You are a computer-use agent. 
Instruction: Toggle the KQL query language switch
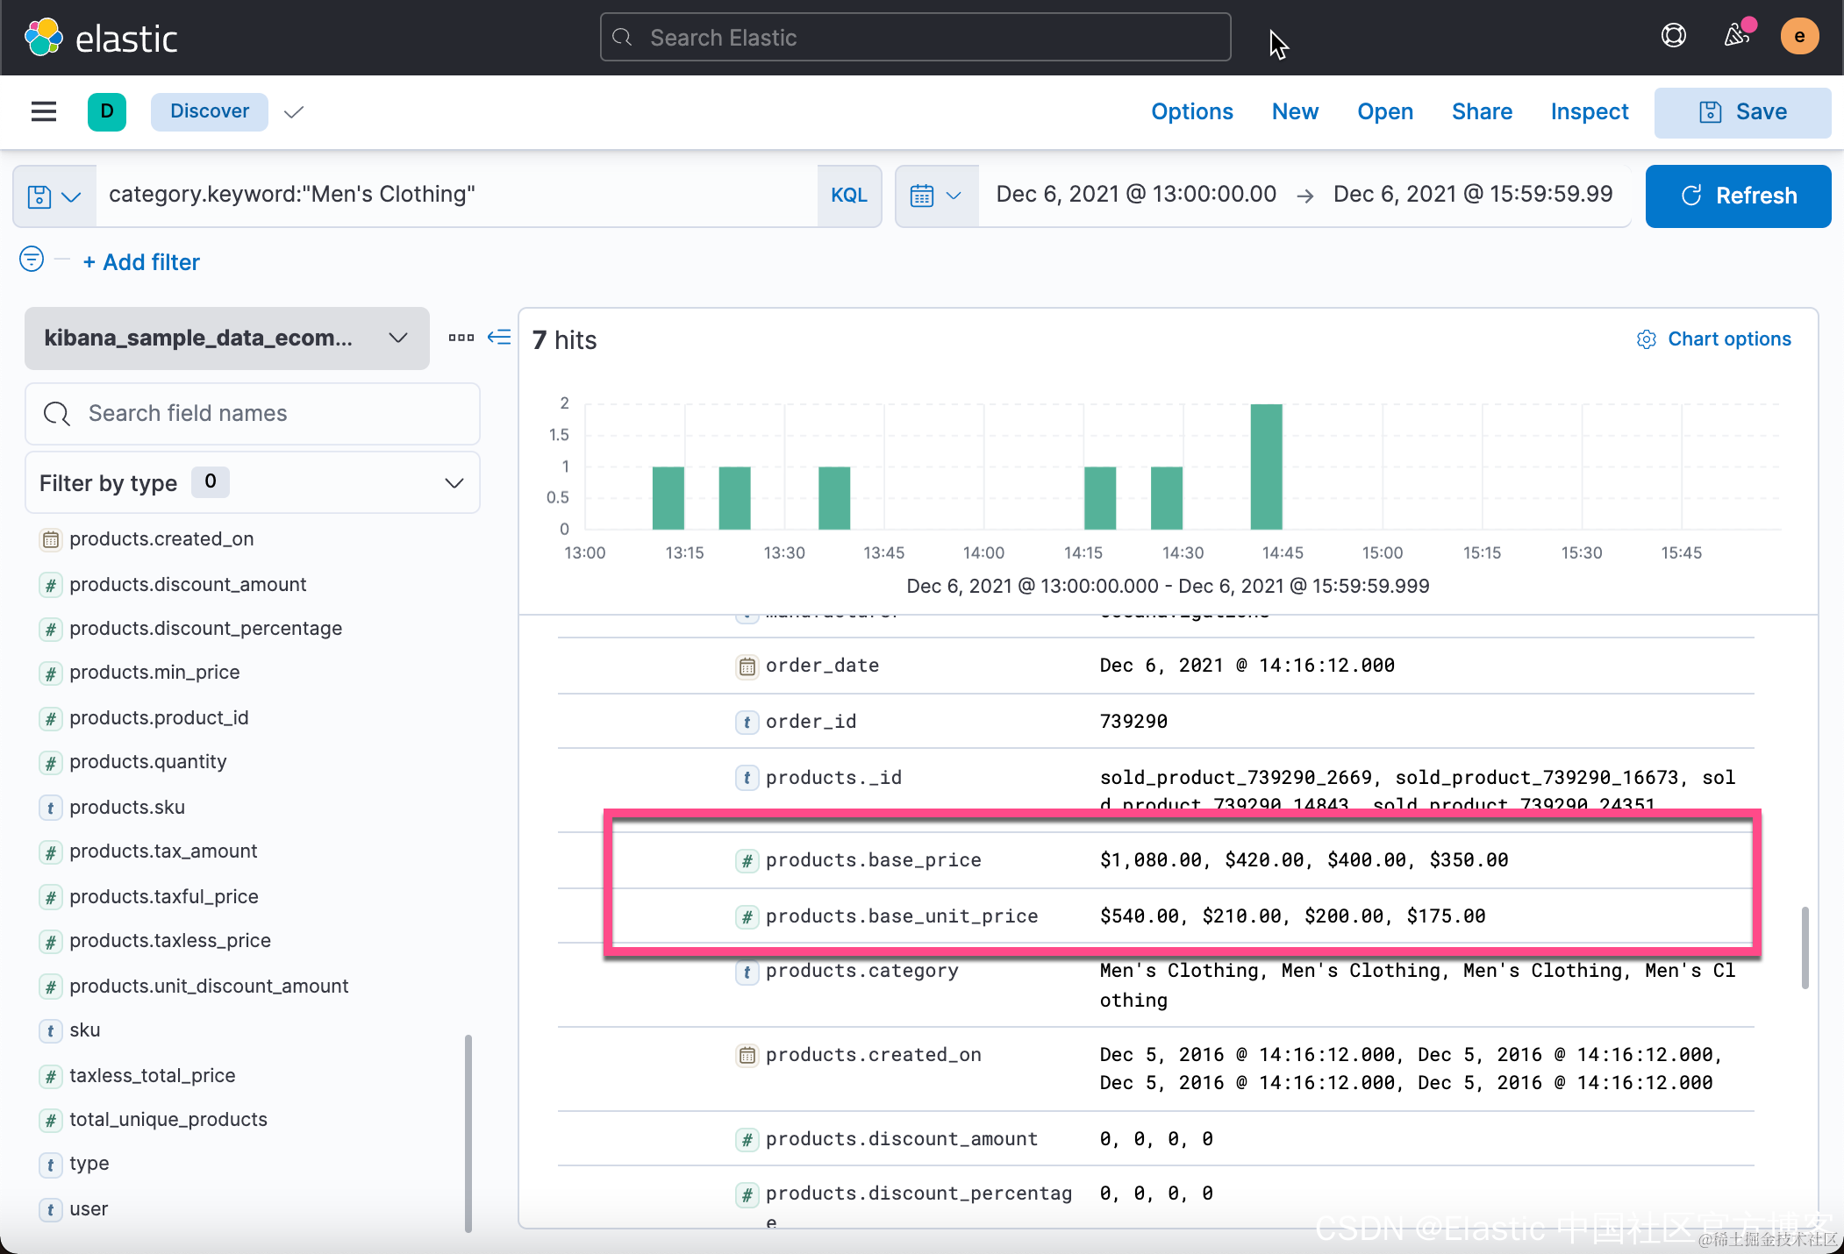pos(848,196)
